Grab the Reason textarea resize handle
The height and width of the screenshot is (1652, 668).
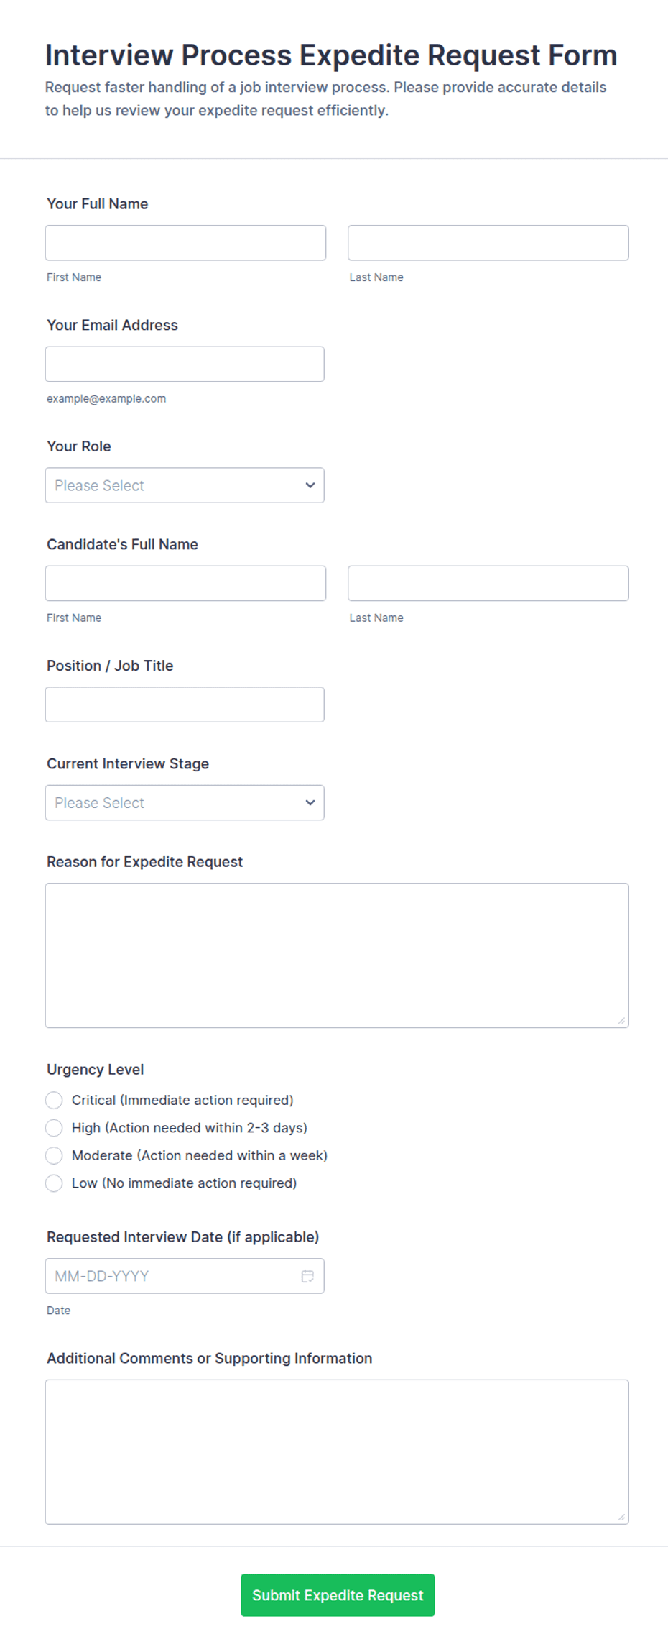tap(621, 1020)
